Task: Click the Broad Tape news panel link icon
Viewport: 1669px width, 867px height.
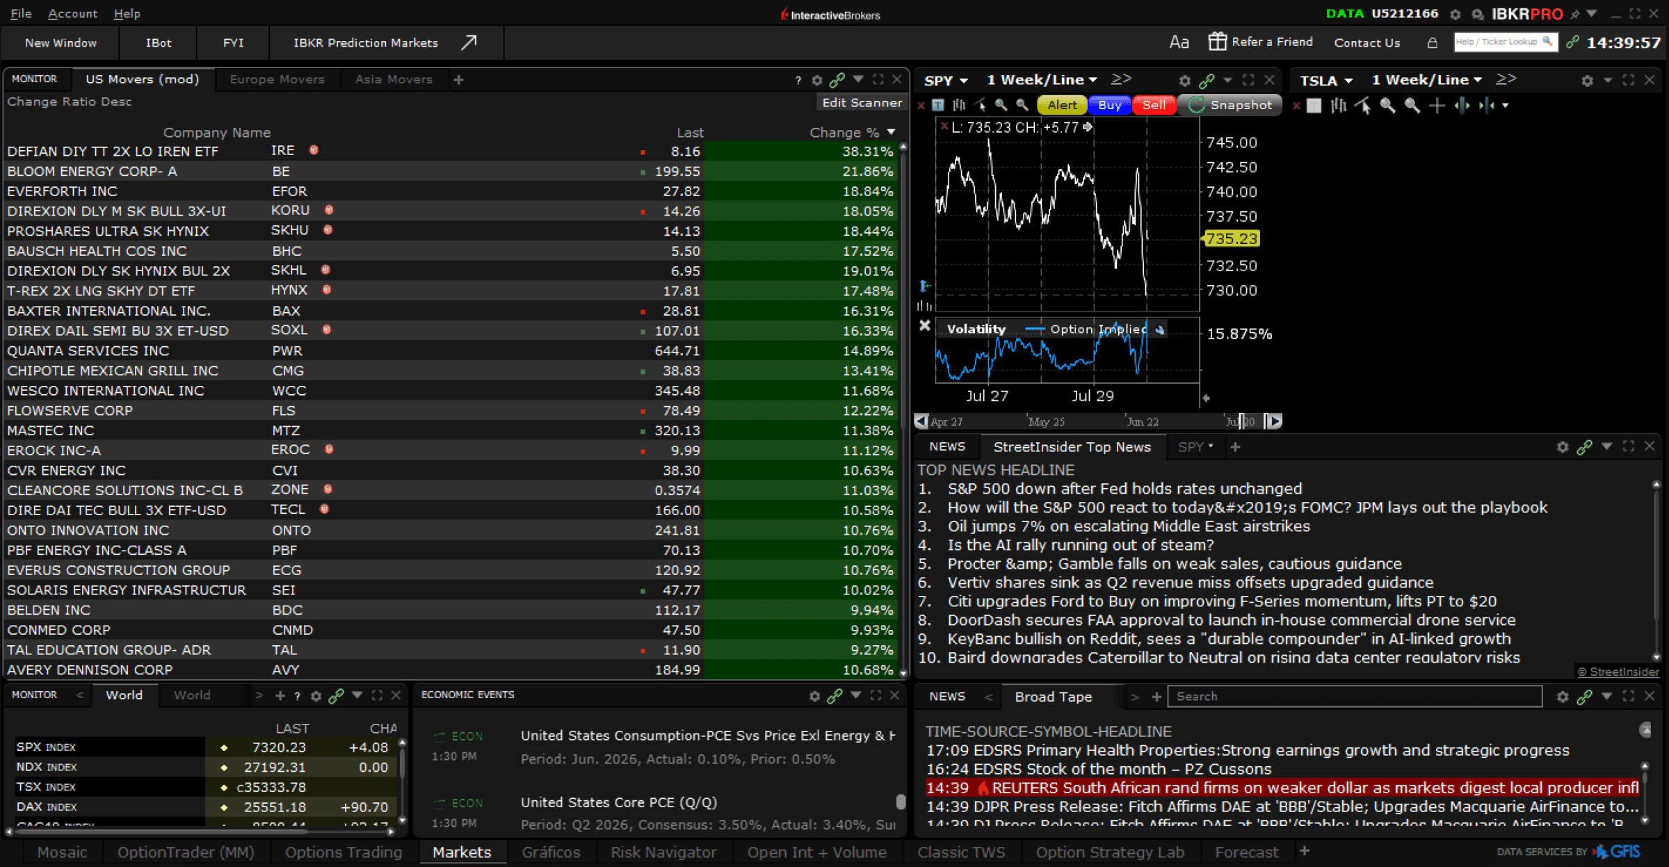Action: point(1584,697)
